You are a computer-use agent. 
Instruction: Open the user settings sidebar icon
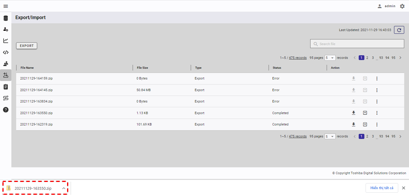pyautogui.click(x=6, y=29)
